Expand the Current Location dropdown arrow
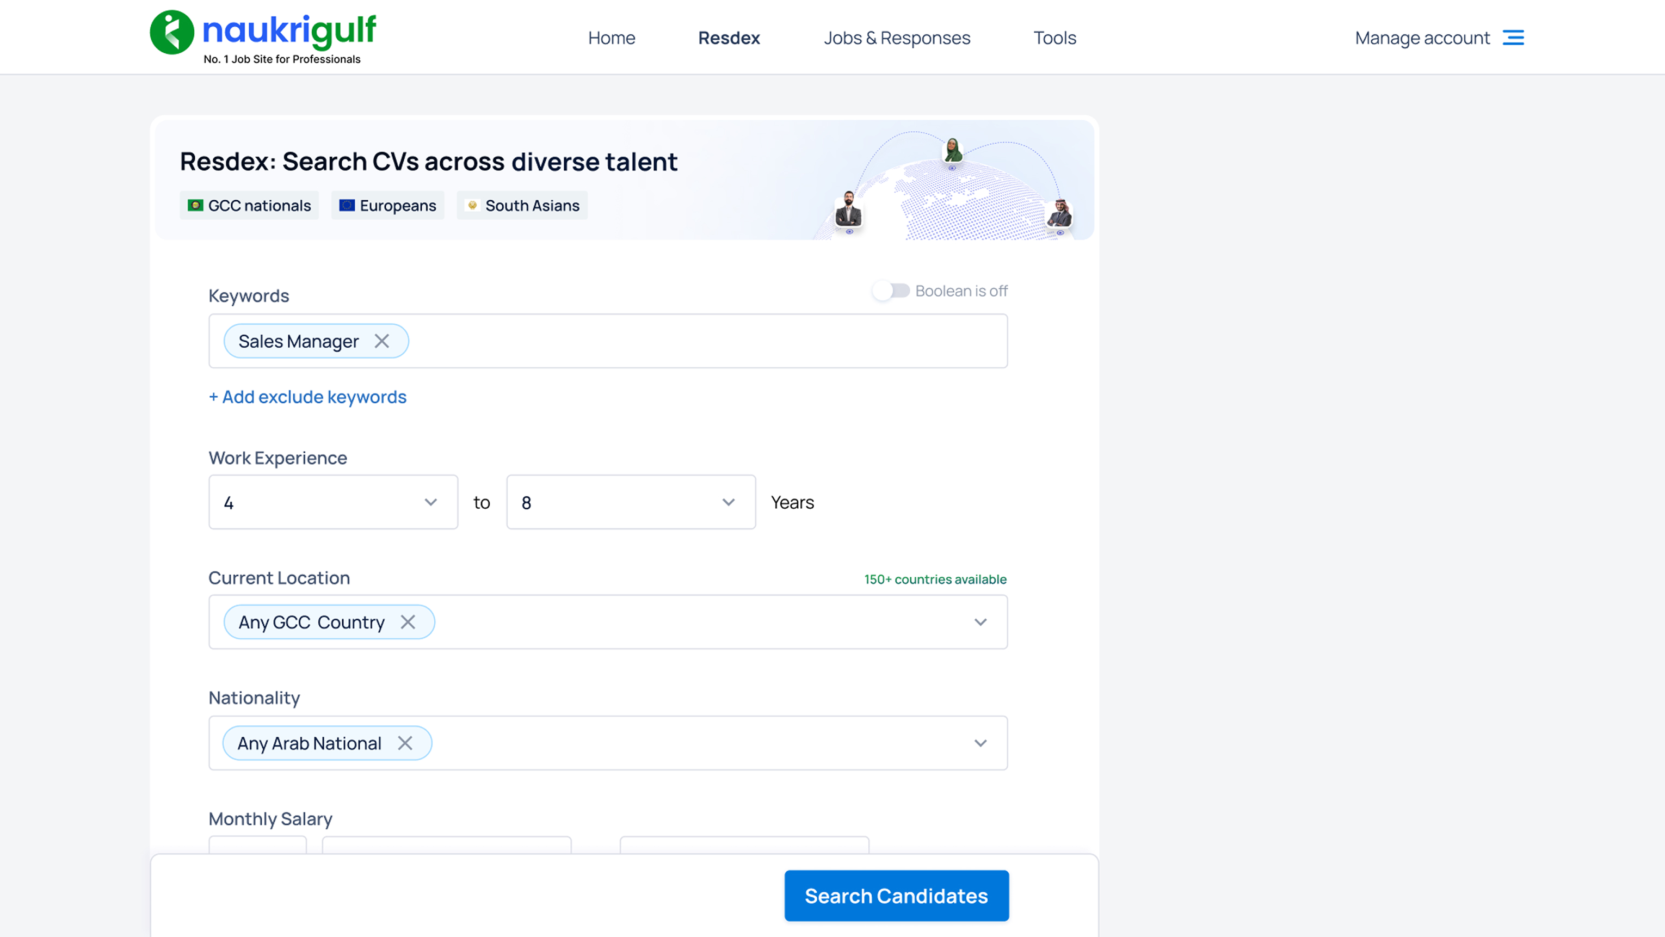 980,622
